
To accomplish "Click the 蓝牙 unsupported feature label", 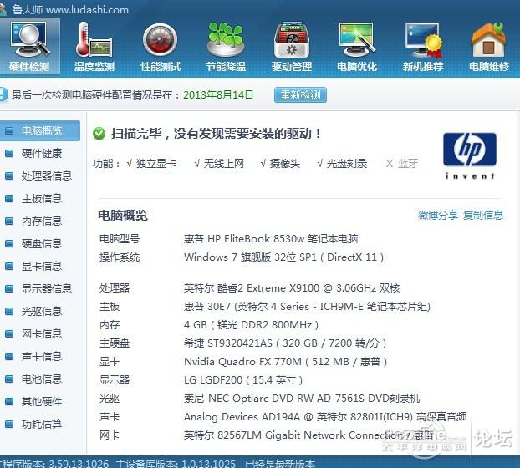I will [x=408, y=164].
